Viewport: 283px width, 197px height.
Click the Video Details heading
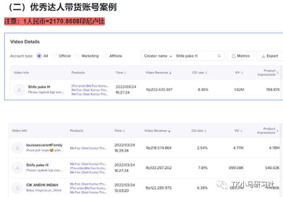tap(25, 42)
